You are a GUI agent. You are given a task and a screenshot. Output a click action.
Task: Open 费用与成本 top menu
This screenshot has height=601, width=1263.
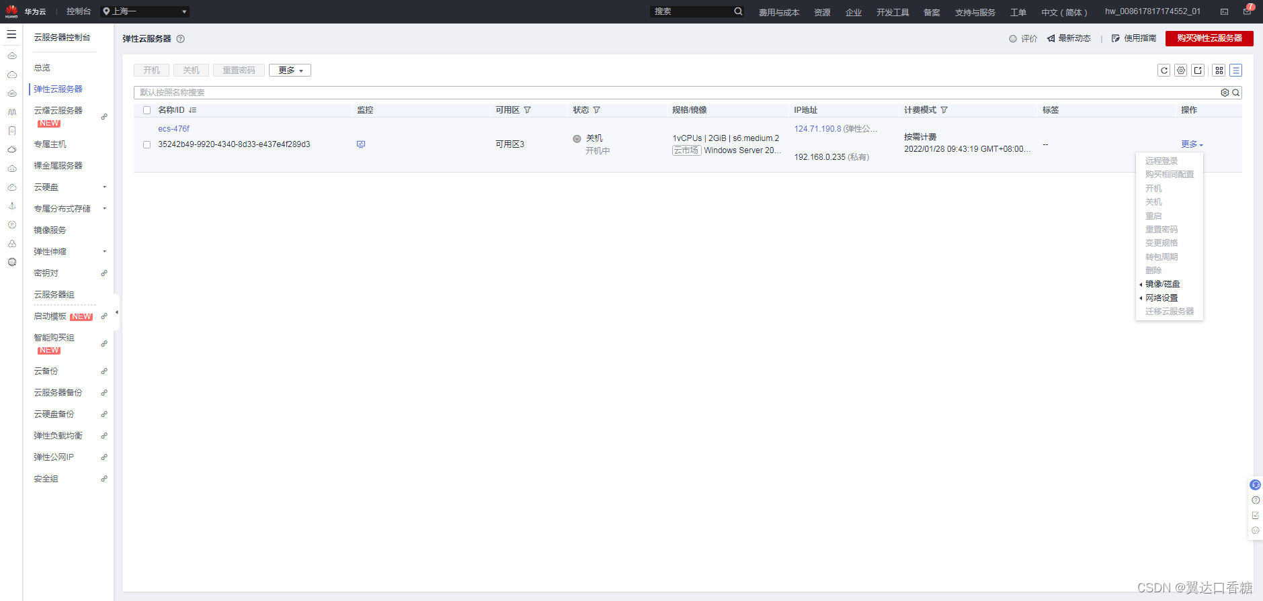779,12
